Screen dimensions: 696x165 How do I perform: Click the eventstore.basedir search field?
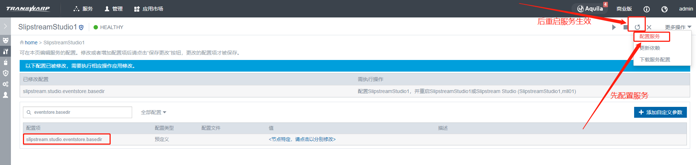(x=80, y=112)
